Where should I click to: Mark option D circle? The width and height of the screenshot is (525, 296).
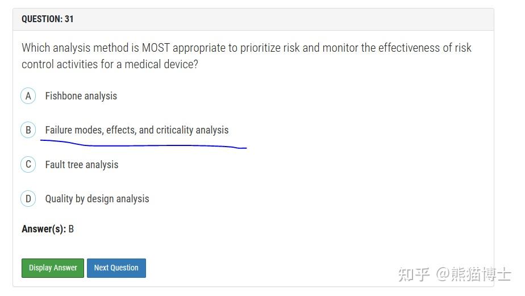[28, 199]
